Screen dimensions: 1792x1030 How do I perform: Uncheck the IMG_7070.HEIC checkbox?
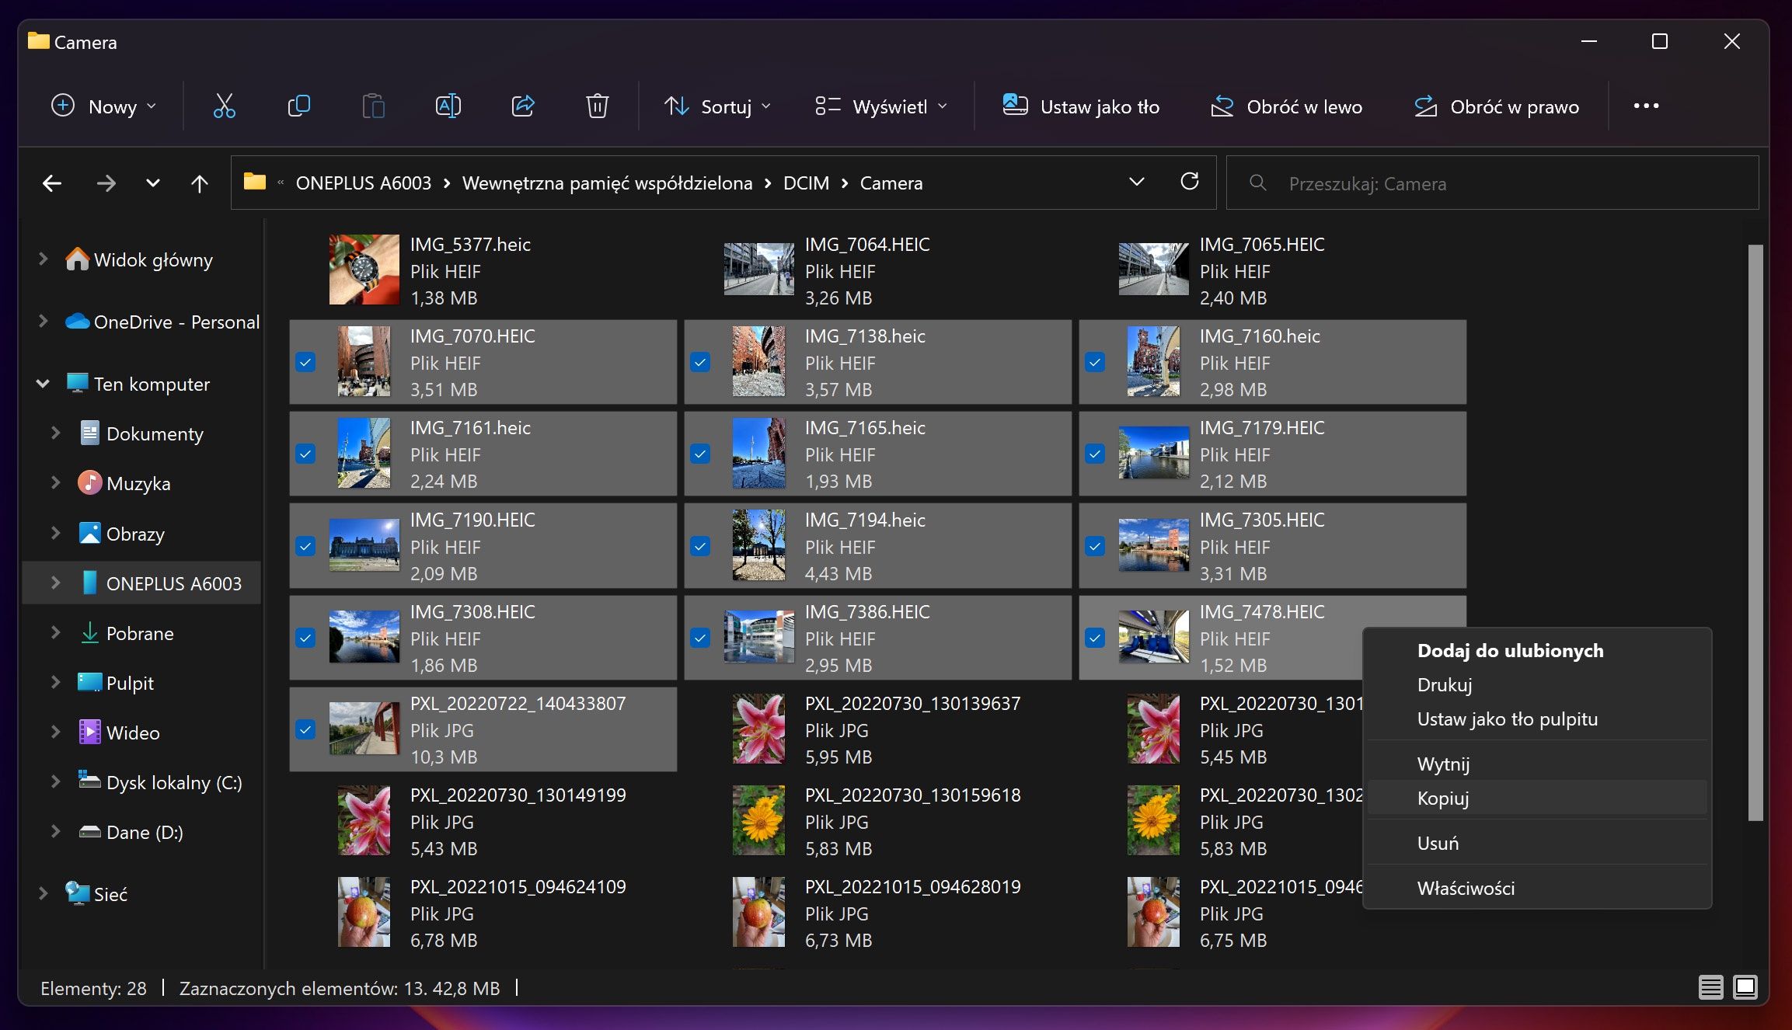coord(305,362)
